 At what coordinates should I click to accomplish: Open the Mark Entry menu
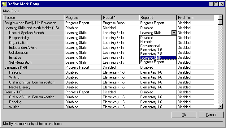[11, 11]
